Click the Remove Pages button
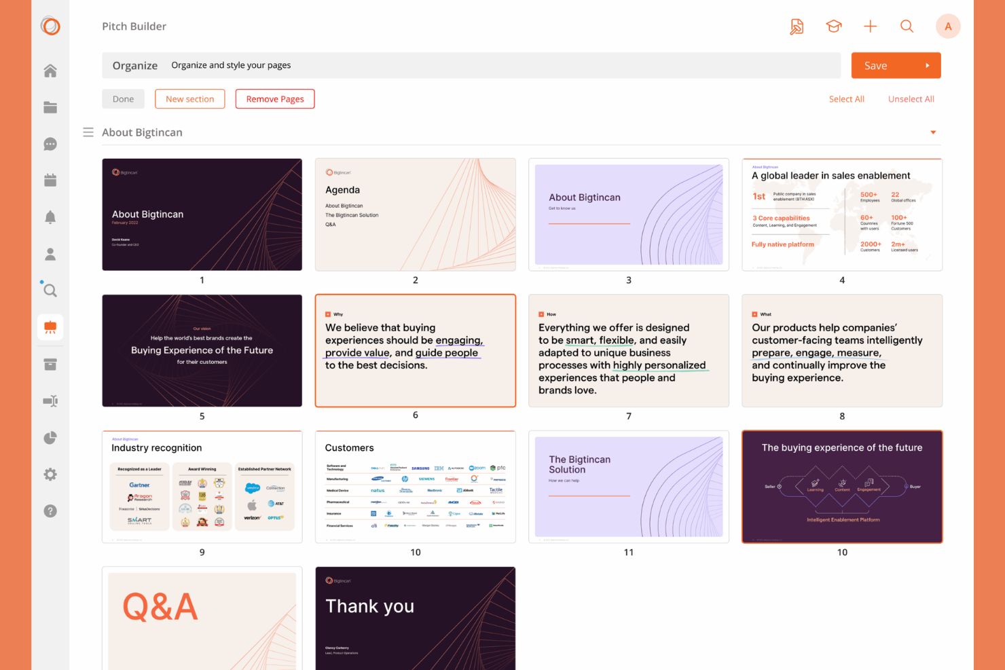This screenshot has width=1005, height=670. point(275,99)
